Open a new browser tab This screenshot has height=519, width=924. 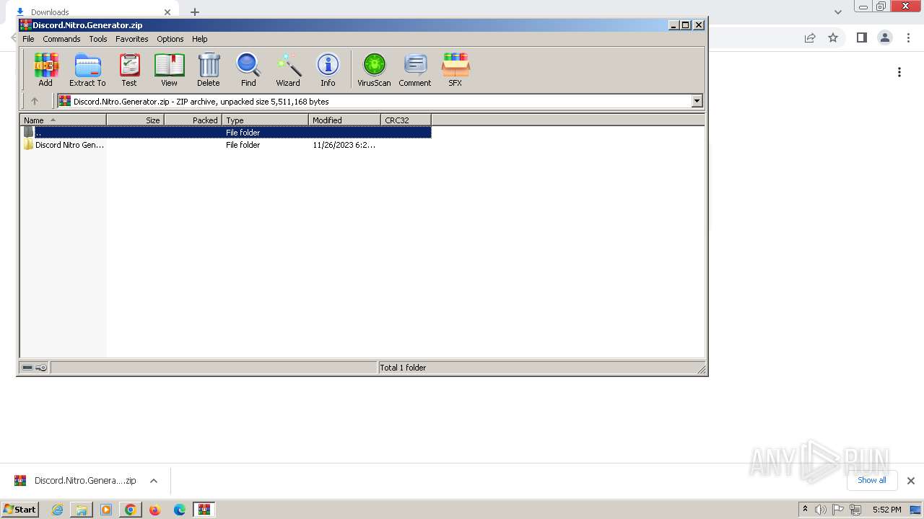pos(195,12)
